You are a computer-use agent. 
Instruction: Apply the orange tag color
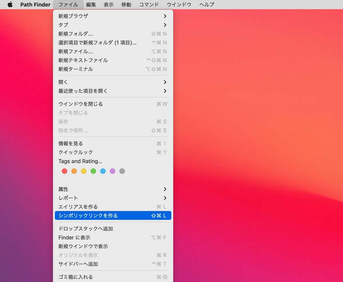[74, 171]
